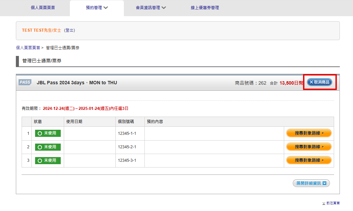This screenshot has width=353, height=211.
Task: Expand 展開詳細資訊 details section
Action: click(311, 183)
